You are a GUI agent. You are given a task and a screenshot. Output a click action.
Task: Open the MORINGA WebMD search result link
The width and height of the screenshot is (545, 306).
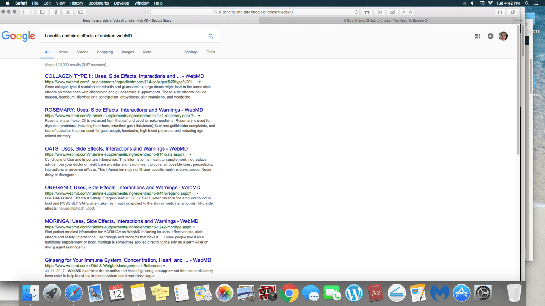click(x=121, y=221)
